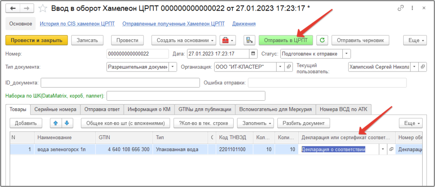This screenshot has width=435, height=187.
Task: Click the Записать button
Action: (x=88, y=40)
